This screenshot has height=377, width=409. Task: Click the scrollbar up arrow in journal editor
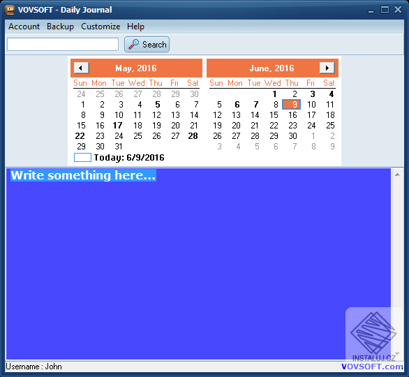(x=397, y=175)
